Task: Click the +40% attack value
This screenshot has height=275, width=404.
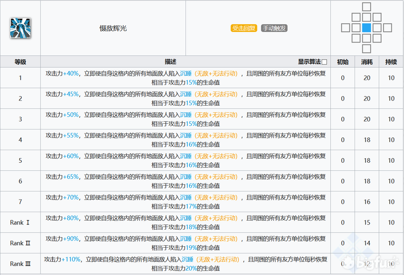Action: click(71, 73)
